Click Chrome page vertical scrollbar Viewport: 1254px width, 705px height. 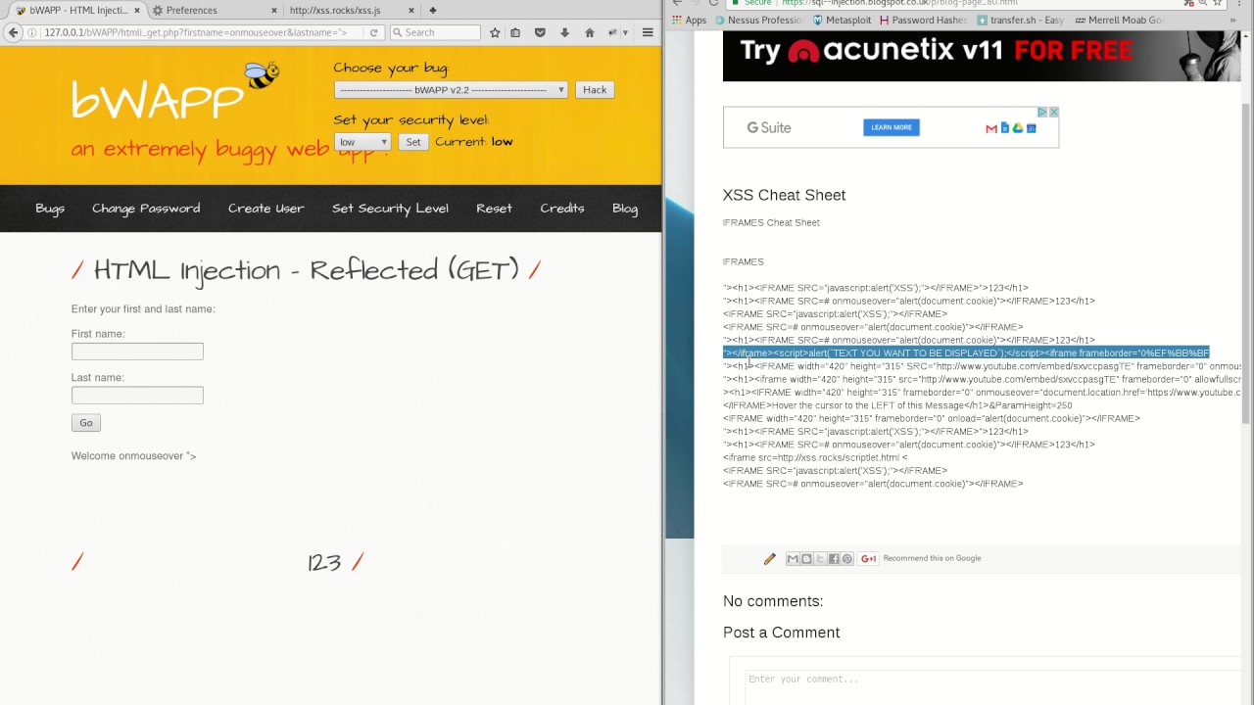[1246, 264]
